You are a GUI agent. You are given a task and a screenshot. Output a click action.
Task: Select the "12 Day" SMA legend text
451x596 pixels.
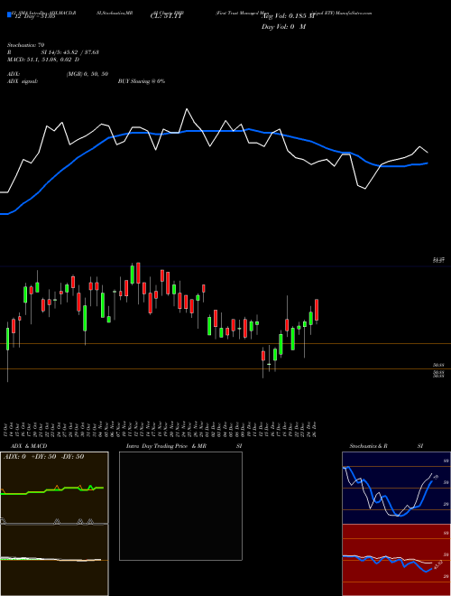click(35, 16)
